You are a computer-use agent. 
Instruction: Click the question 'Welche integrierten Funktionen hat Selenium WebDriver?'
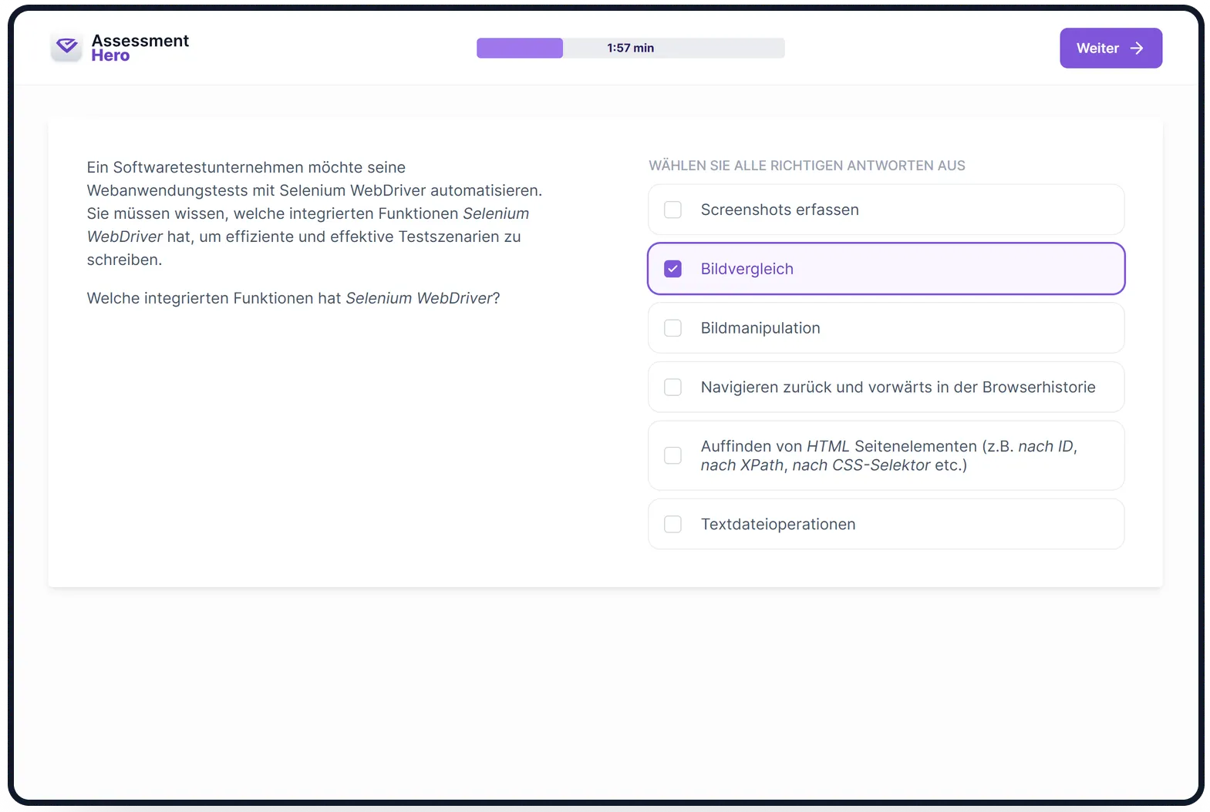[x=293, y=298]
